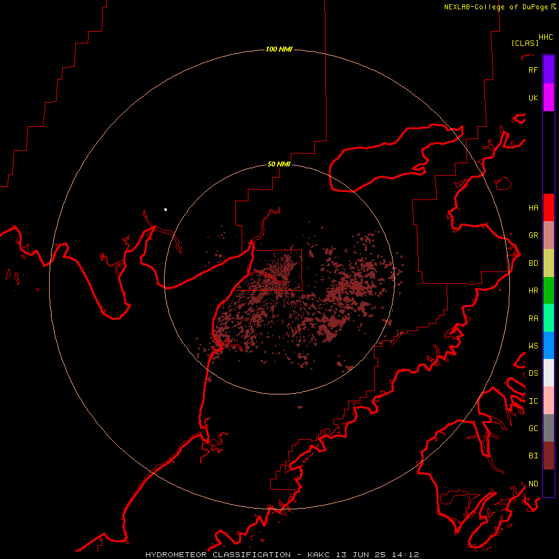Click the HA legend label
This screenshot has height=559, width=559.
coord(533,208)
